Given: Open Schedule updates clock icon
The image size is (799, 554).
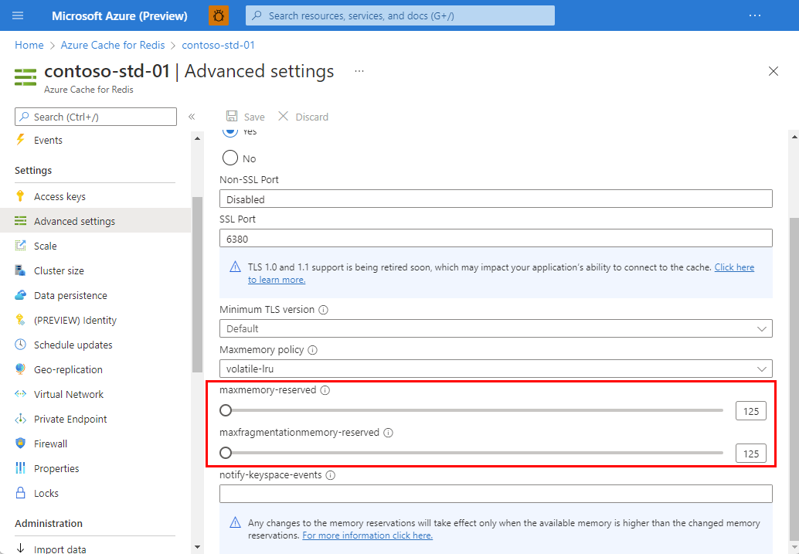Looking at the screenshot, I should pyautogui.click(x=22, y=345).
